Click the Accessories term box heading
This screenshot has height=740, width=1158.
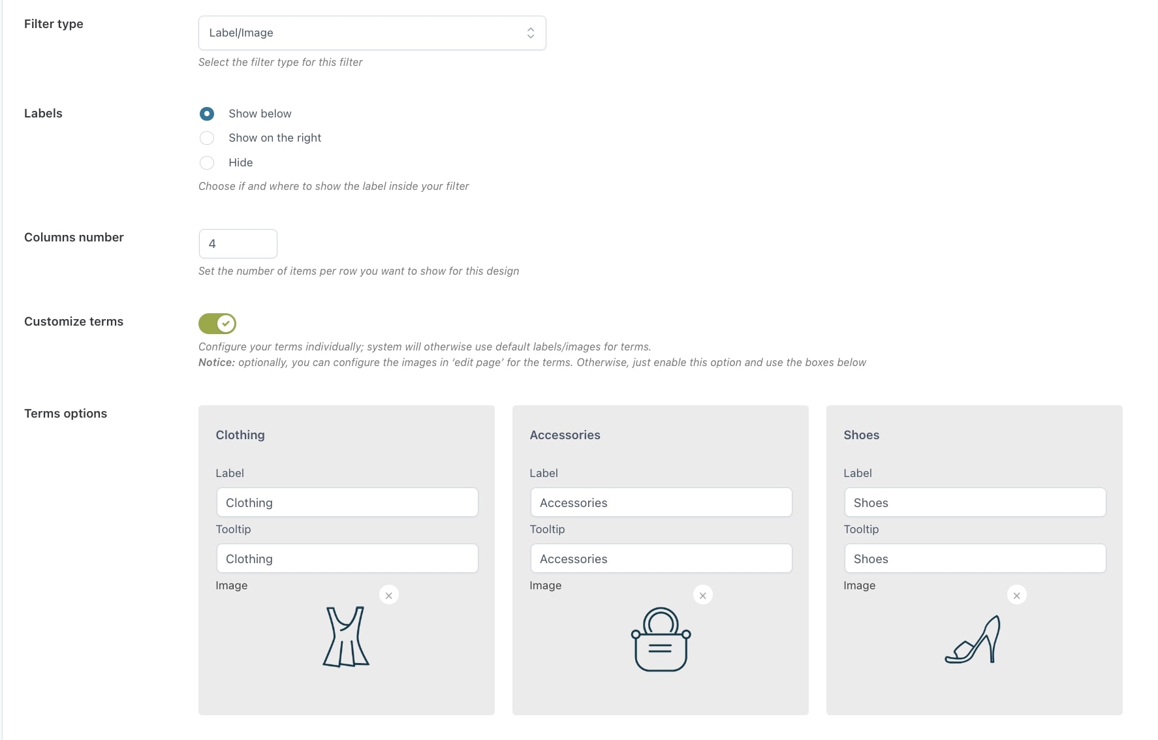pyautogui.click(x=565, y=435)
